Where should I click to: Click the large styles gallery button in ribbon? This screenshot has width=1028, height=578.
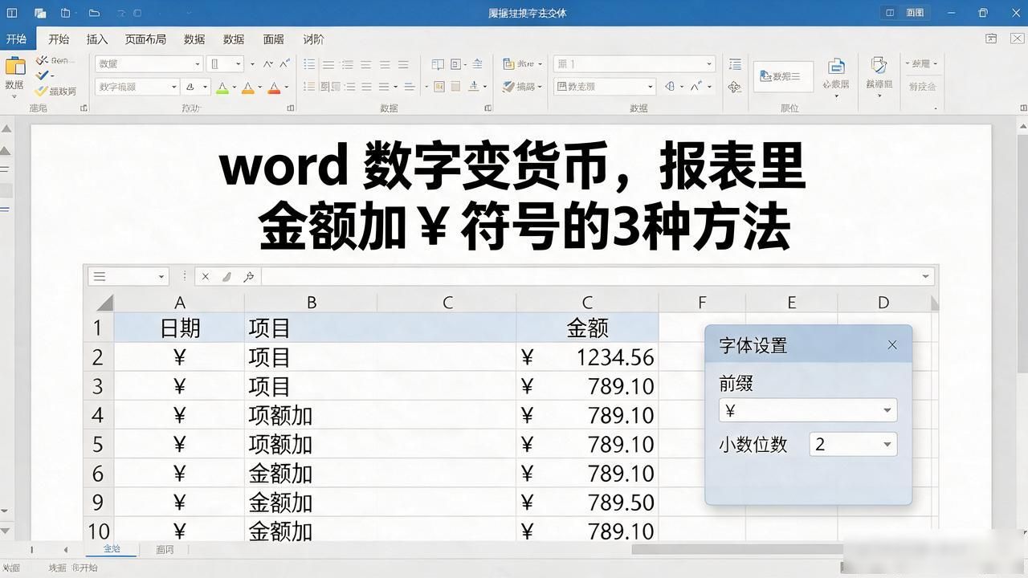784,76
